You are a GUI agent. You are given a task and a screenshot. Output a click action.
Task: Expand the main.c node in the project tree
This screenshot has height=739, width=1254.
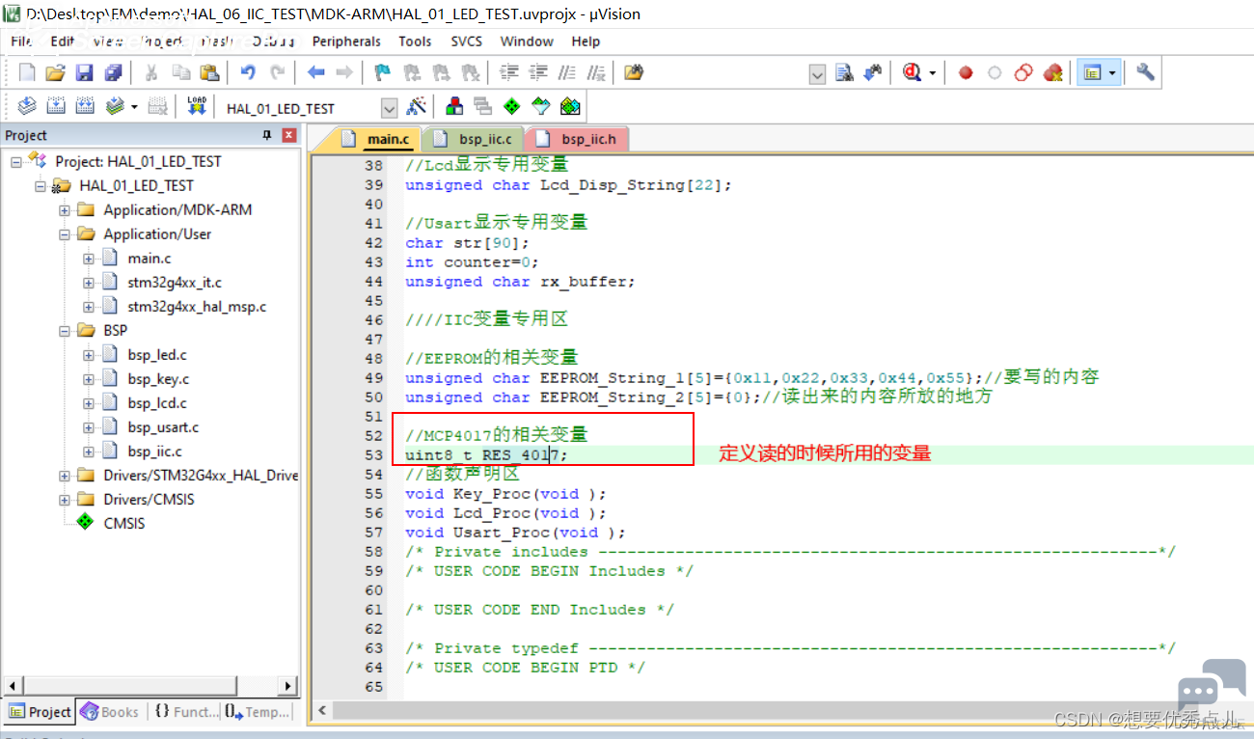pos(88,259)
